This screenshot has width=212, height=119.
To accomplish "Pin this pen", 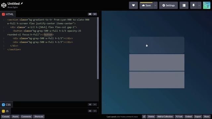I will (x=193, y=5).
